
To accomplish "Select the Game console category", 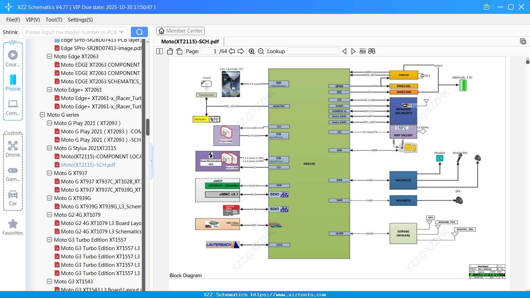I will click(x=13, y=174).
